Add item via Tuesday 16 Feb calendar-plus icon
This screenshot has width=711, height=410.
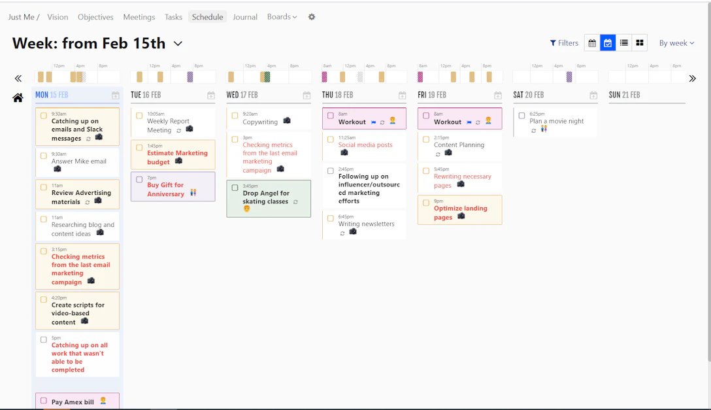pos(211,95)
